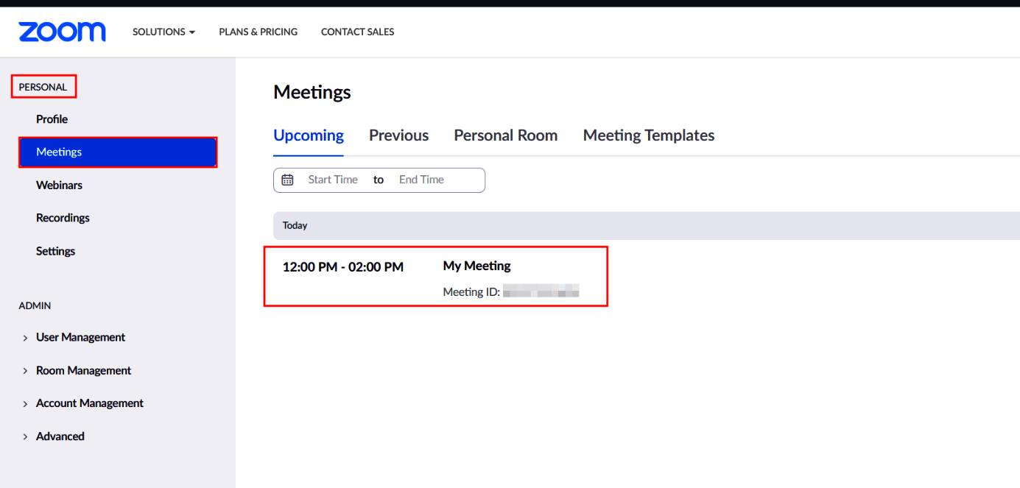Open the Settings sidebar item
1020x488 pixels.
tap(55, 251)
